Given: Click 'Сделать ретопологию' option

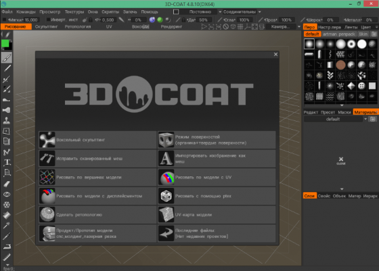Looking at the screenshot, I should pyautogui.click(x=97, y=214).
